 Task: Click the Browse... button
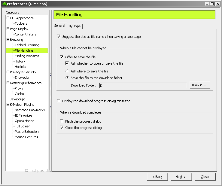[200, 85]
